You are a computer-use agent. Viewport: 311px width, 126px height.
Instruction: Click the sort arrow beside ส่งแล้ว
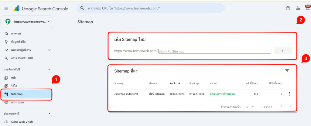coord(179,83)
